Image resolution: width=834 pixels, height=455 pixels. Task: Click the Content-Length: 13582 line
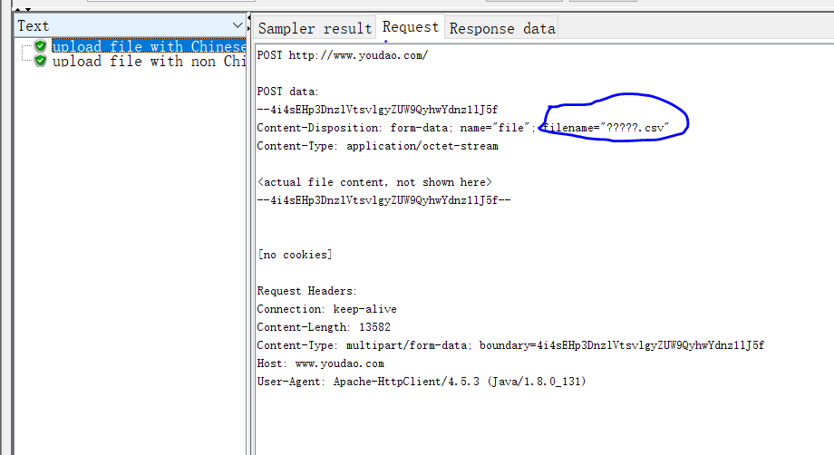[x=324, y=327]
